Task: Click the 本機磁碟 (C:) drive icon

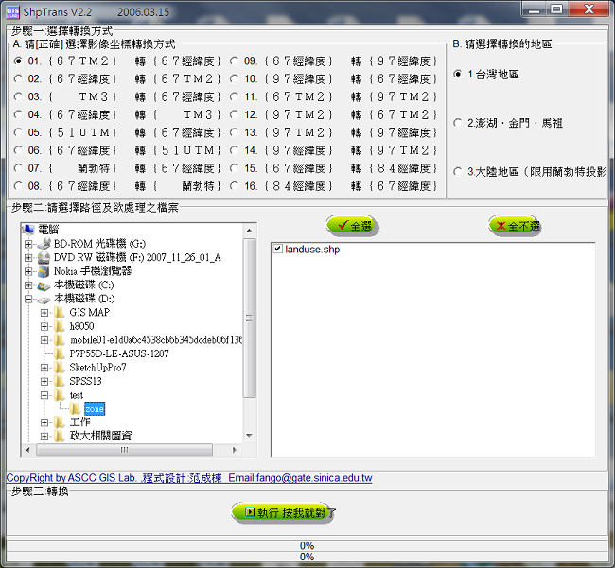Action: (44, 285)
